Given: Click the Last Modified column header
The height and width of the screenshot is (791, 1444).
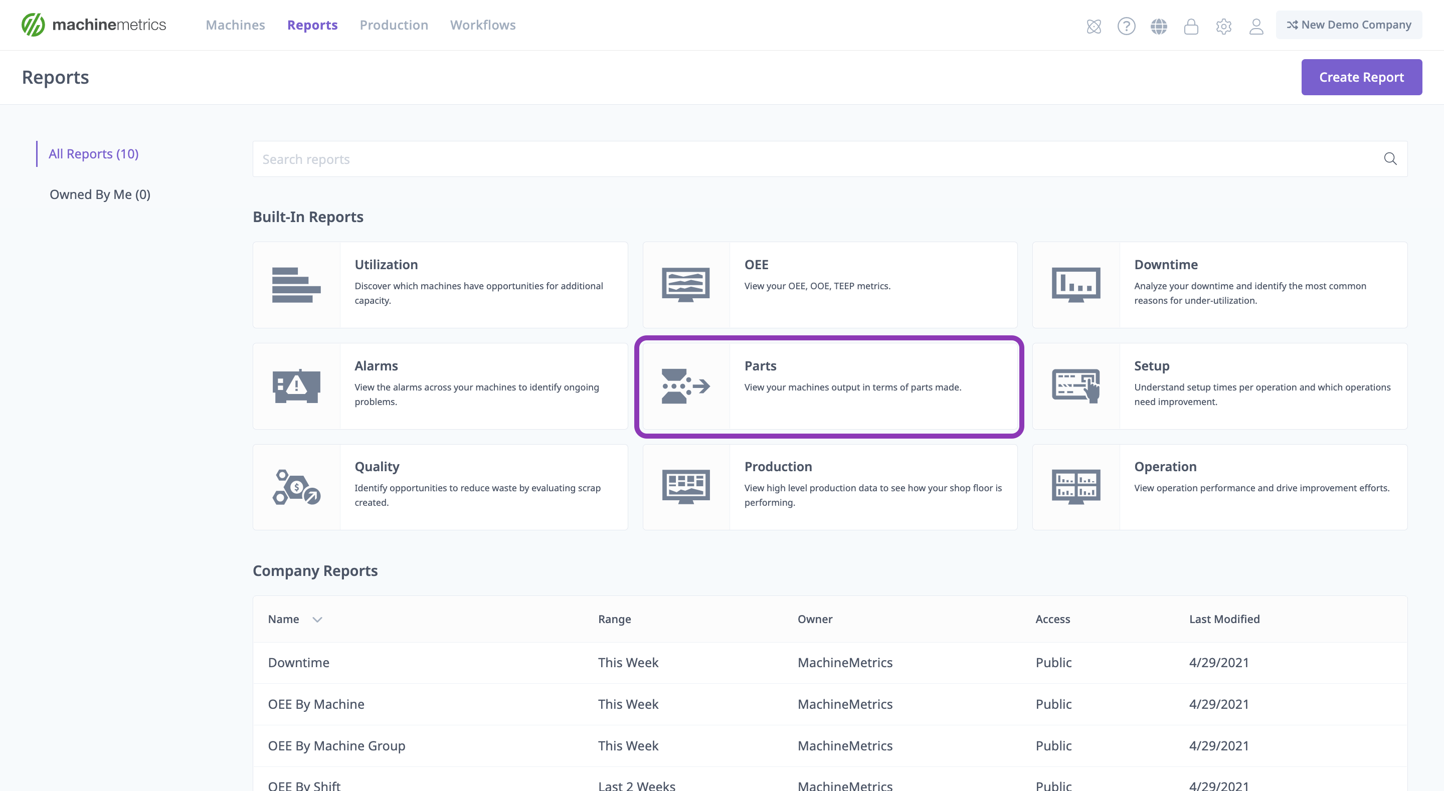Looking at the screenshot, I should click(1224, 619).
